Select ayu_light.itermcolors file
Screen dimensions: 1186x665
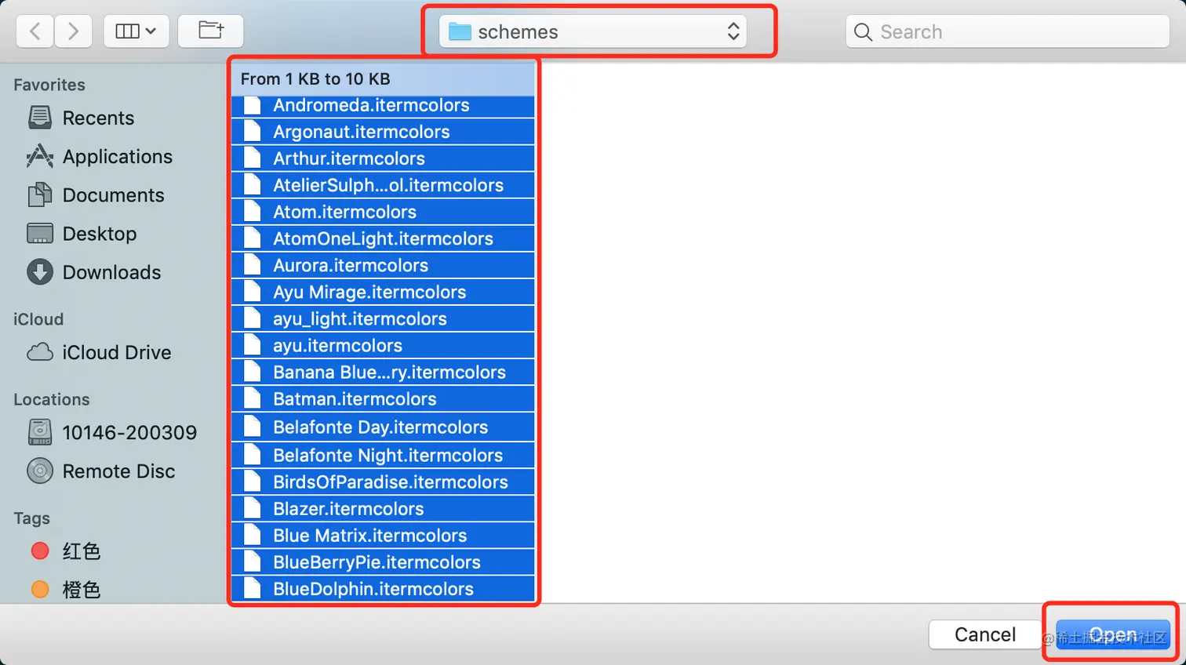pos(383,318)
